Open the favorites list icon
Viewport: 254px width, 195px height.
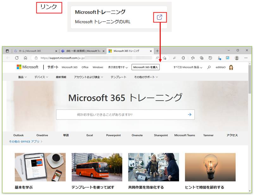pos(193,58)
